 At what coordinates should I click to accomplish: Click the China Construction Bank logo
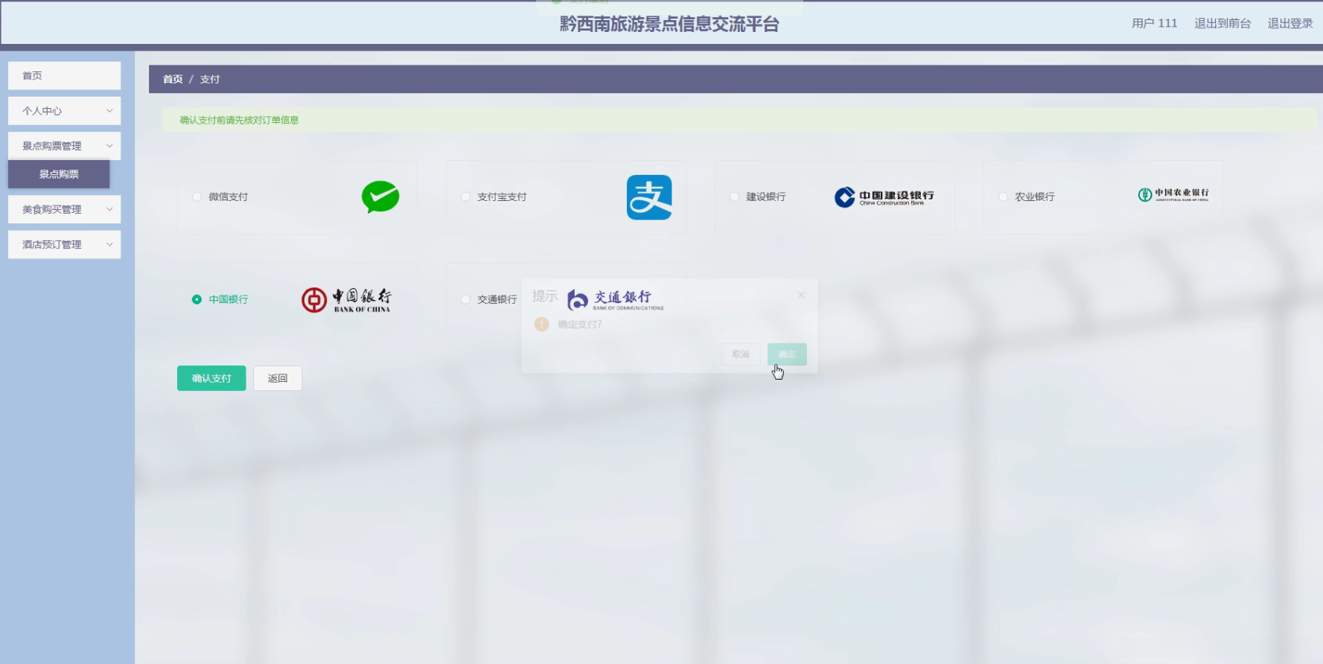(884, 197)
